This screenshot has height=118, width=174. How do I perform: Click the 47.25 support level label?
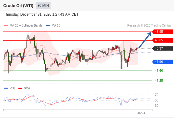(159, 81)
